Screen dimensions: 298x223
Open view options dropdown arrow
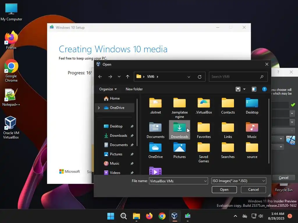pos(244,89)
